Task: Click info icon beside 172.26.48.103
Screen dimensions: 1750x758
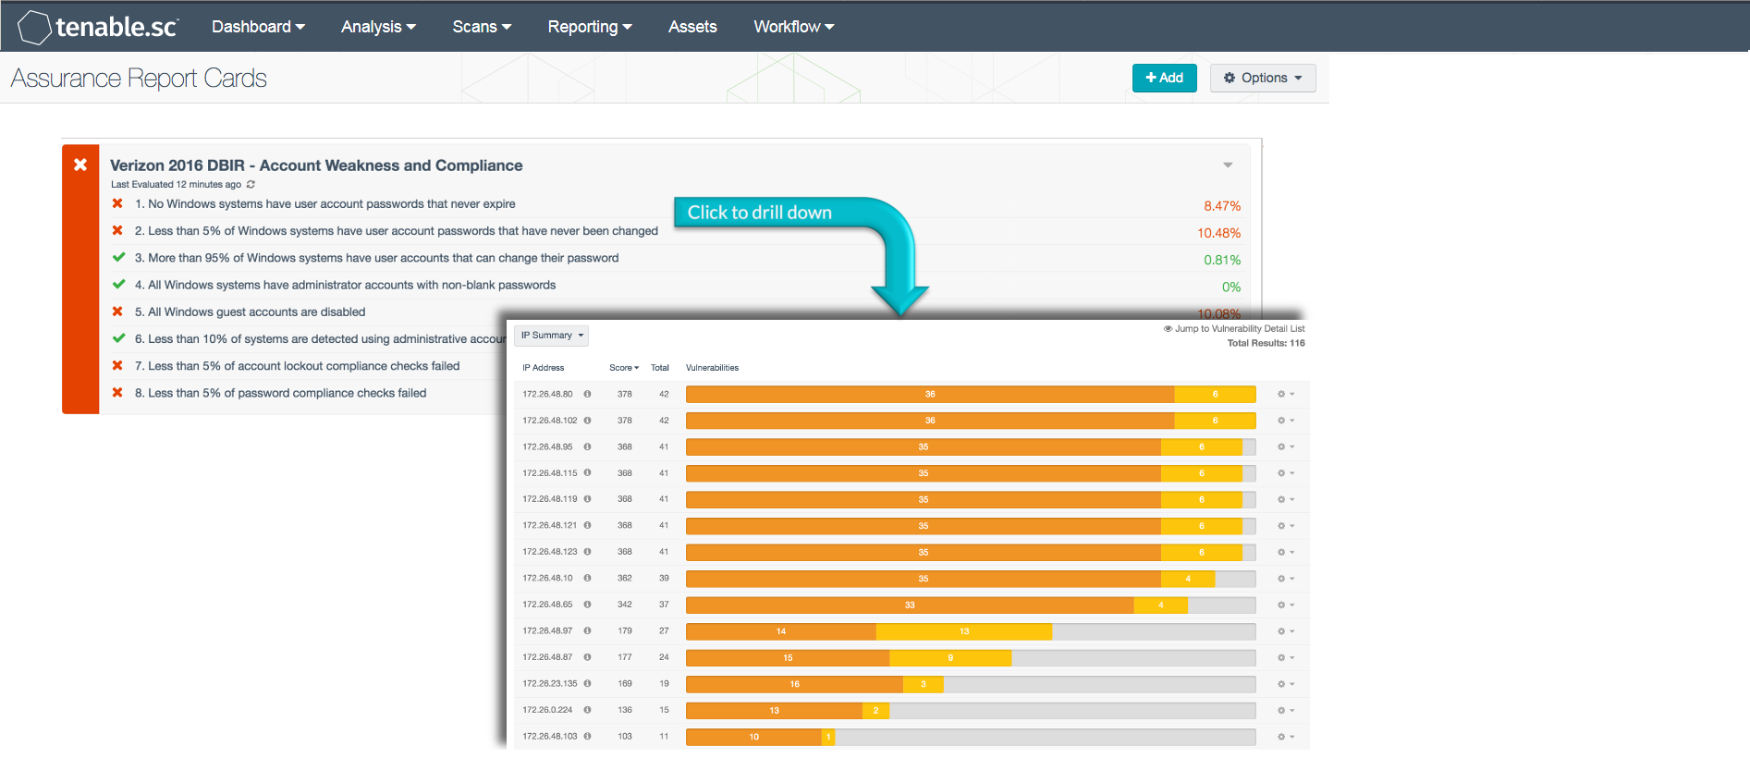Action: click(587, 736)
